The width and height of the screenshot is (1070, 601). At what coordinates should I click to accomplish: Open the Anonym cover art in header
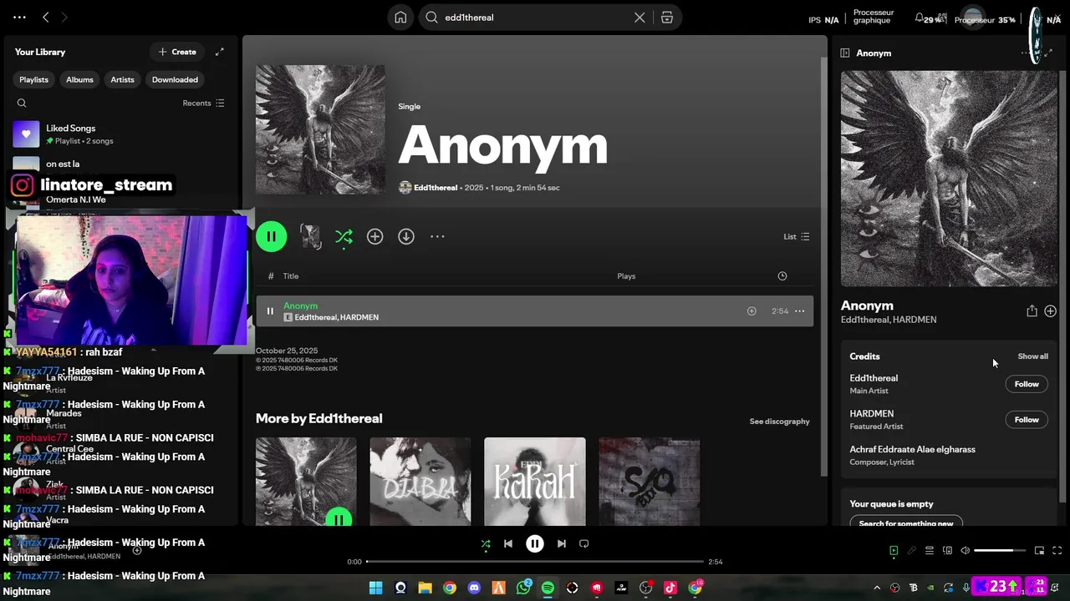[320, 129]
